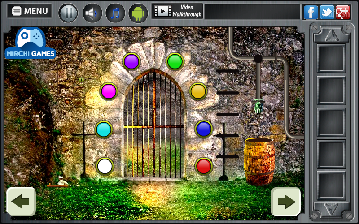Open the Android robot icon
This screenshot has height=224, width=359.
click(x=138, y=13)
